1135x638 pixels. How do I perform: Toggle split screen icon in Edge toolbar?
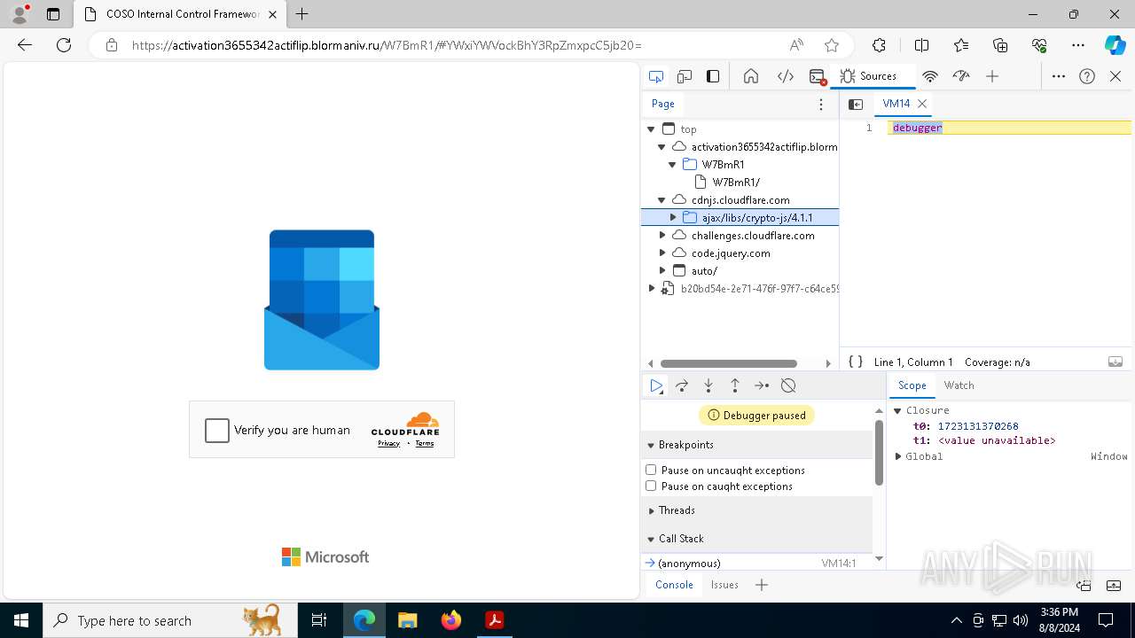coord(921,45)
